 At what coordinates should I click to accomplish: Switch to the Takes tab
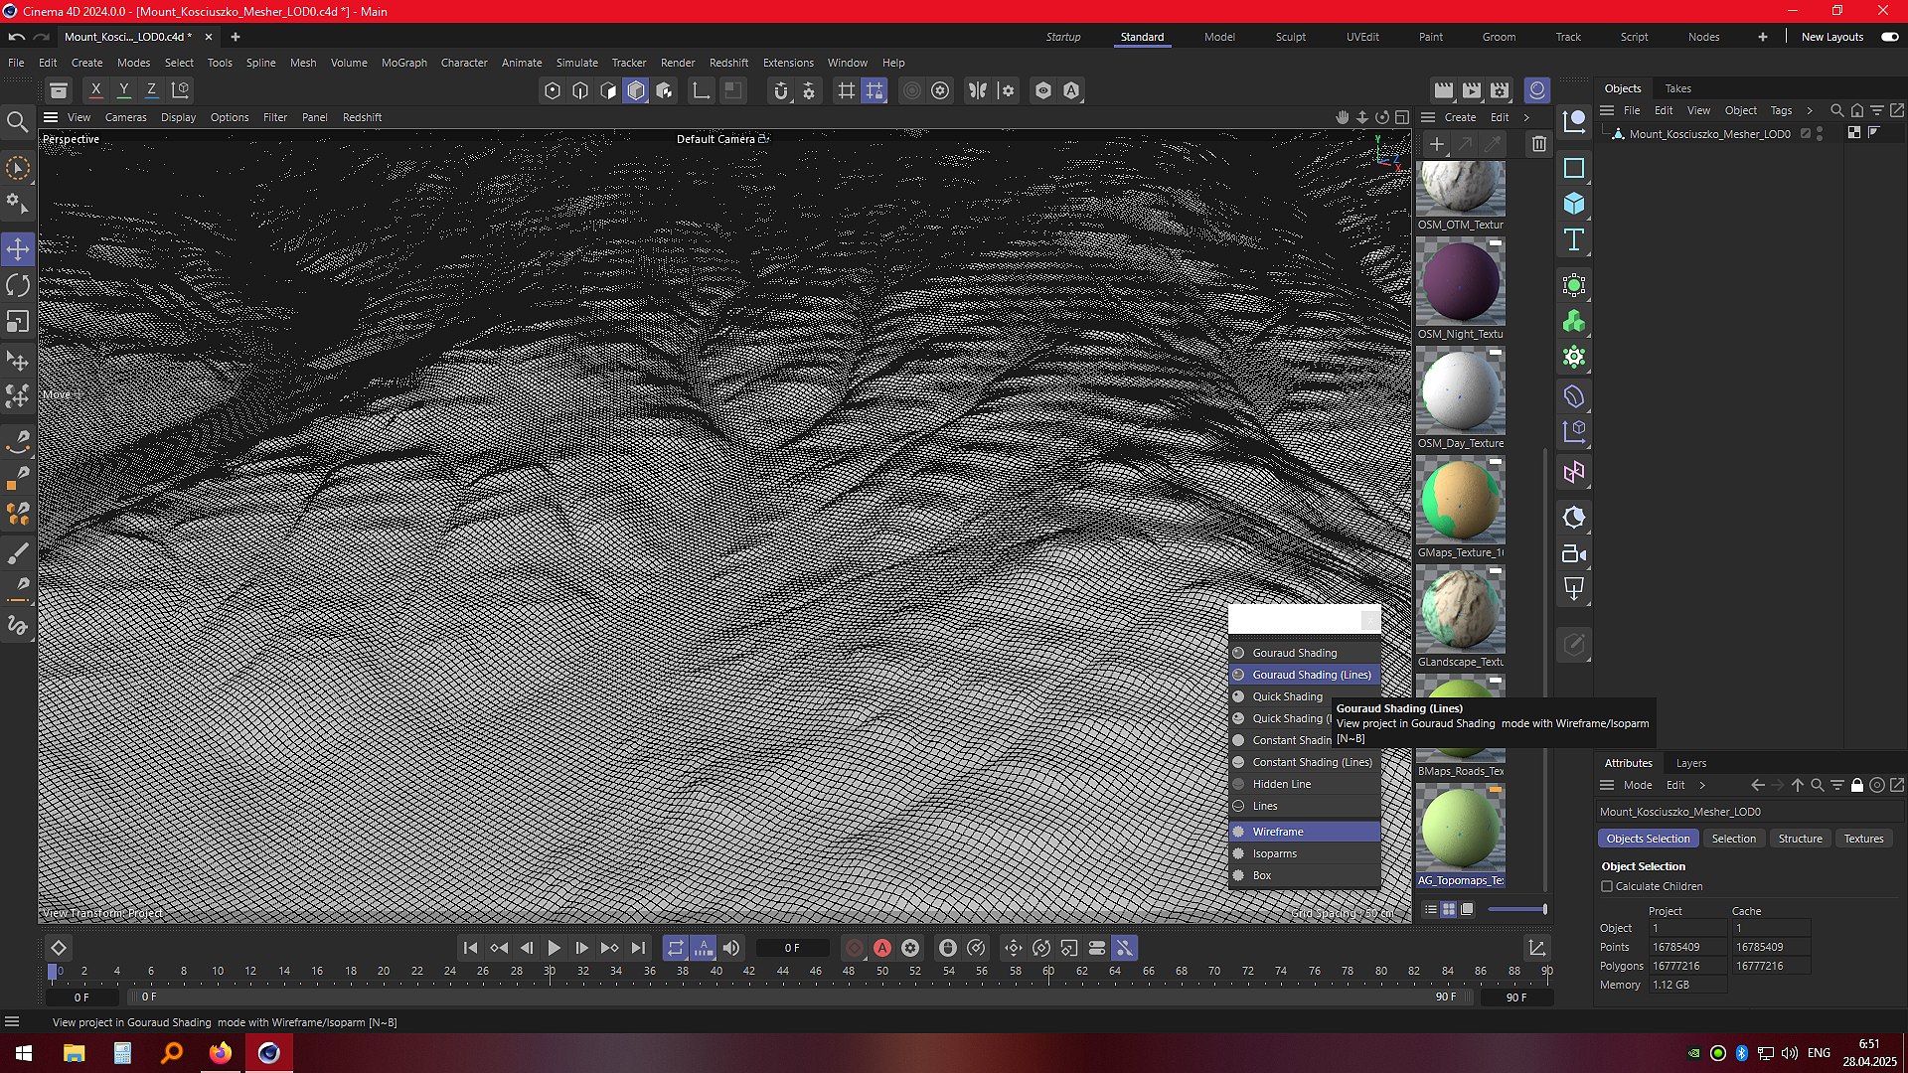point(1677,88)
